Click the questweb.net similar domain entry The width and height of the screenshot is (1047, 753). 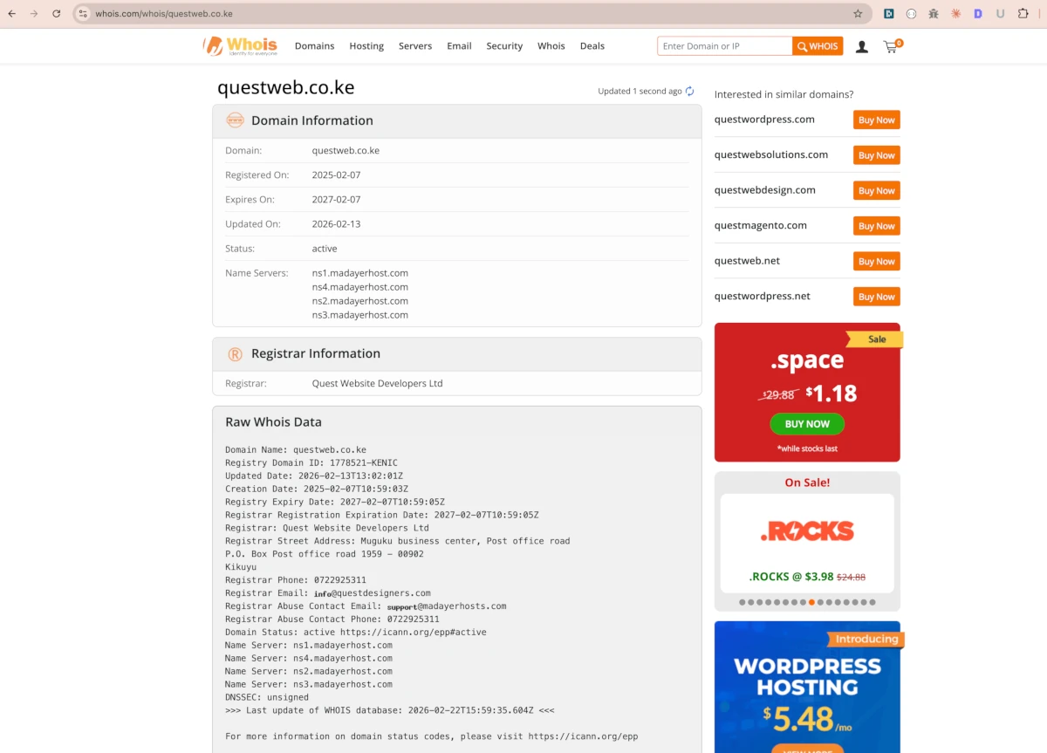pos(746,260)
